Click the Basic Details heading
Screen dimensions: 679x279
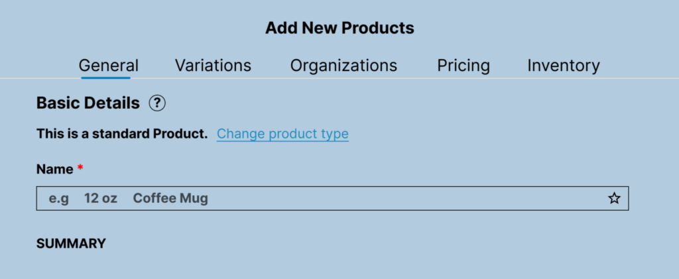88,103
